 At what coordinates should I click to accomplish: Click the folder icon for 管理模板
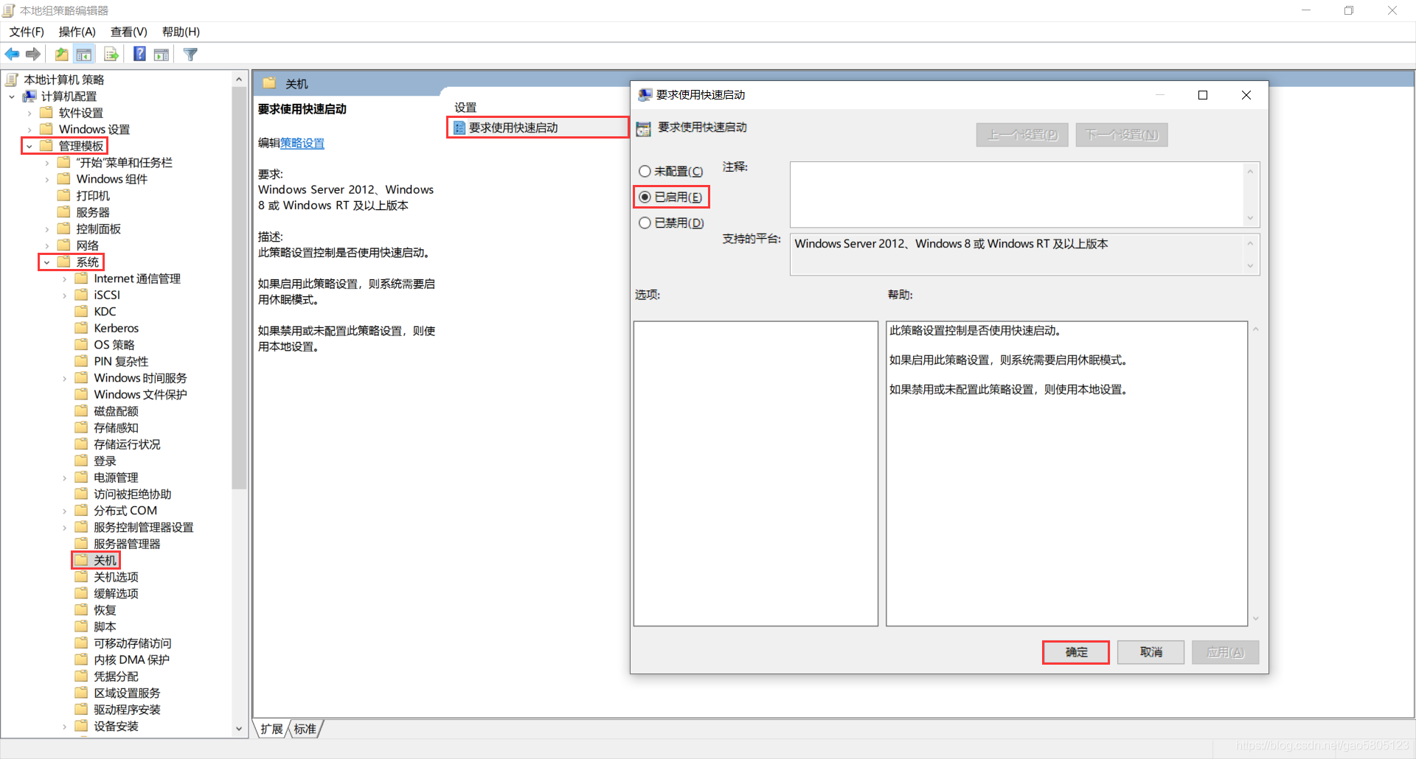coord(46,146)
